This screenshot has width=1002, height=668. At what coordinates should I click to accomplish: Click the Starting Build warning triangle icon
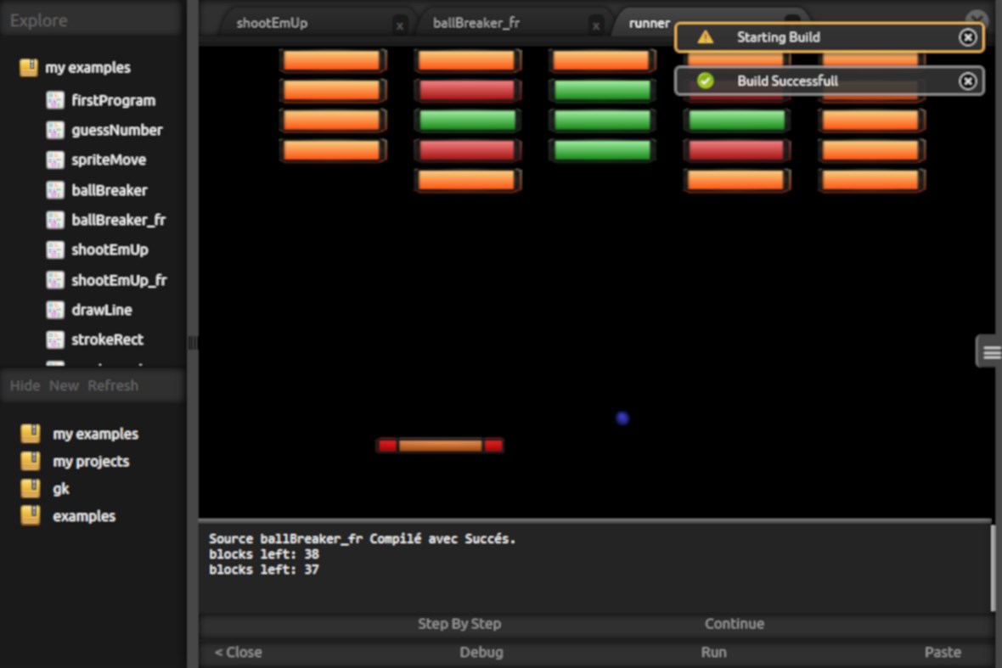(706, 37)
